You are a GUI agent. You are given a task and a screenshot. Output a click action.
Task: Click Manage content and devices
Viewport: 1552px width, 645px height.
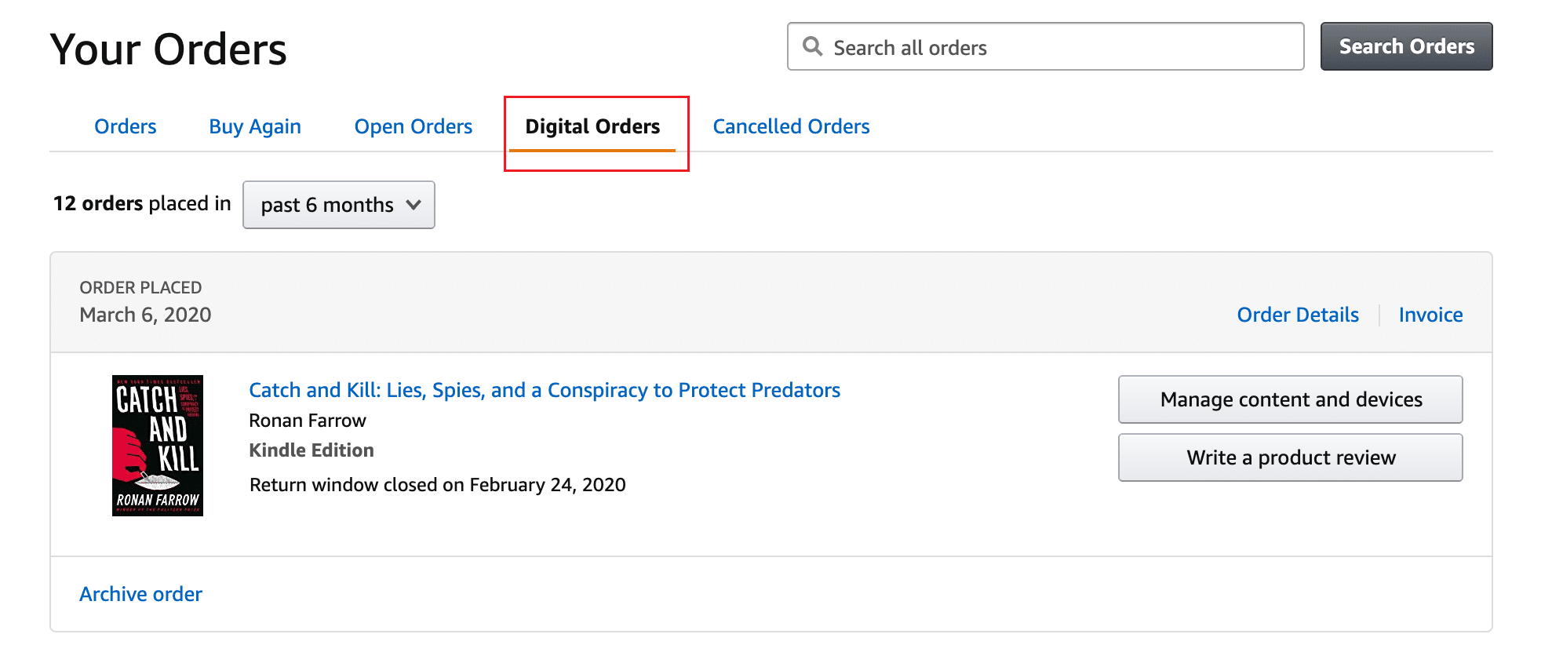coord(1290,399)
